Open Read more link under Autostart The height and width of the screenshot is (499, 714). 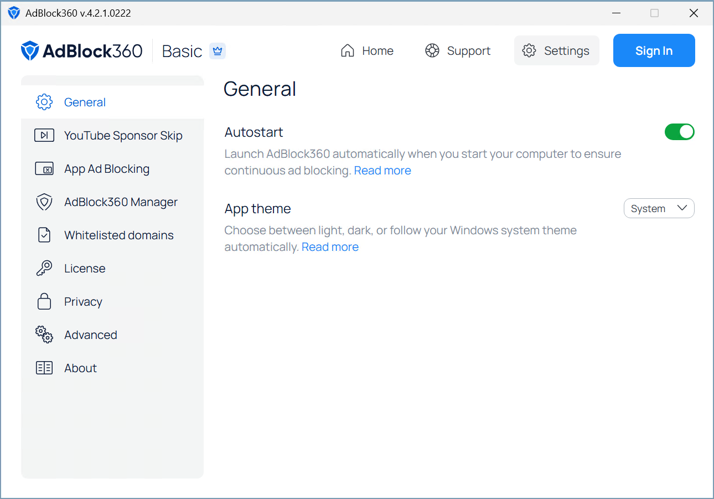[382, 171]
